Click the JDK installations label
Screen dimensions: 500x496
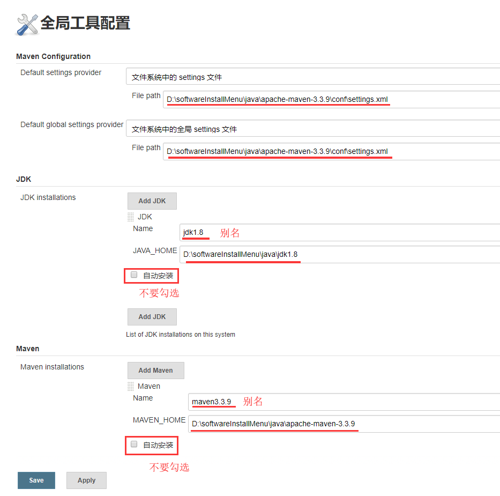click(48, 197)
